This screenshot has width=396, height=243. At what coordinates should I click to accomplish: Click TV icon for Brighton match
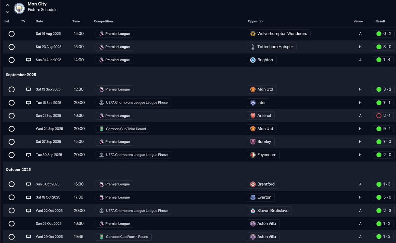pyautogui.click(x=29, y=60)
